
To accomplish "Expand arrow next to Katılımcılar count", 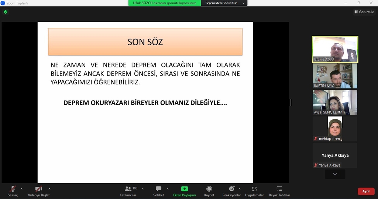I will pos(143,189).
